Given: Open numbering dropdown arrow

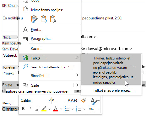Looking at the screenshot, I should coord(84,109).
